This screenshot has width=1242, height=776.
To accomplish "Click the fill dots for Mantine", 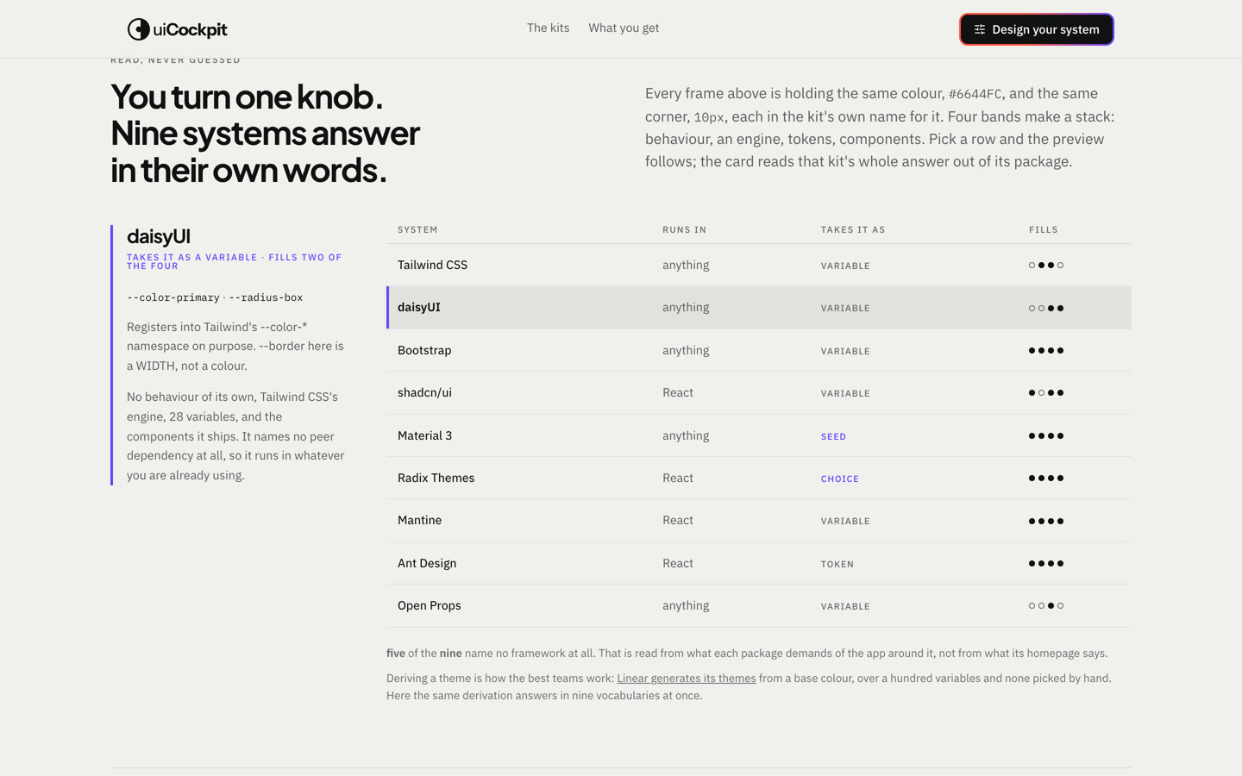I will click(1046, 521).
